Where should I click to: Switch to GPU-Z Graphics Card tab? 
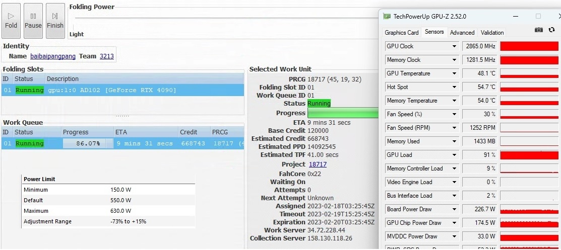click(x=401, y=33)
